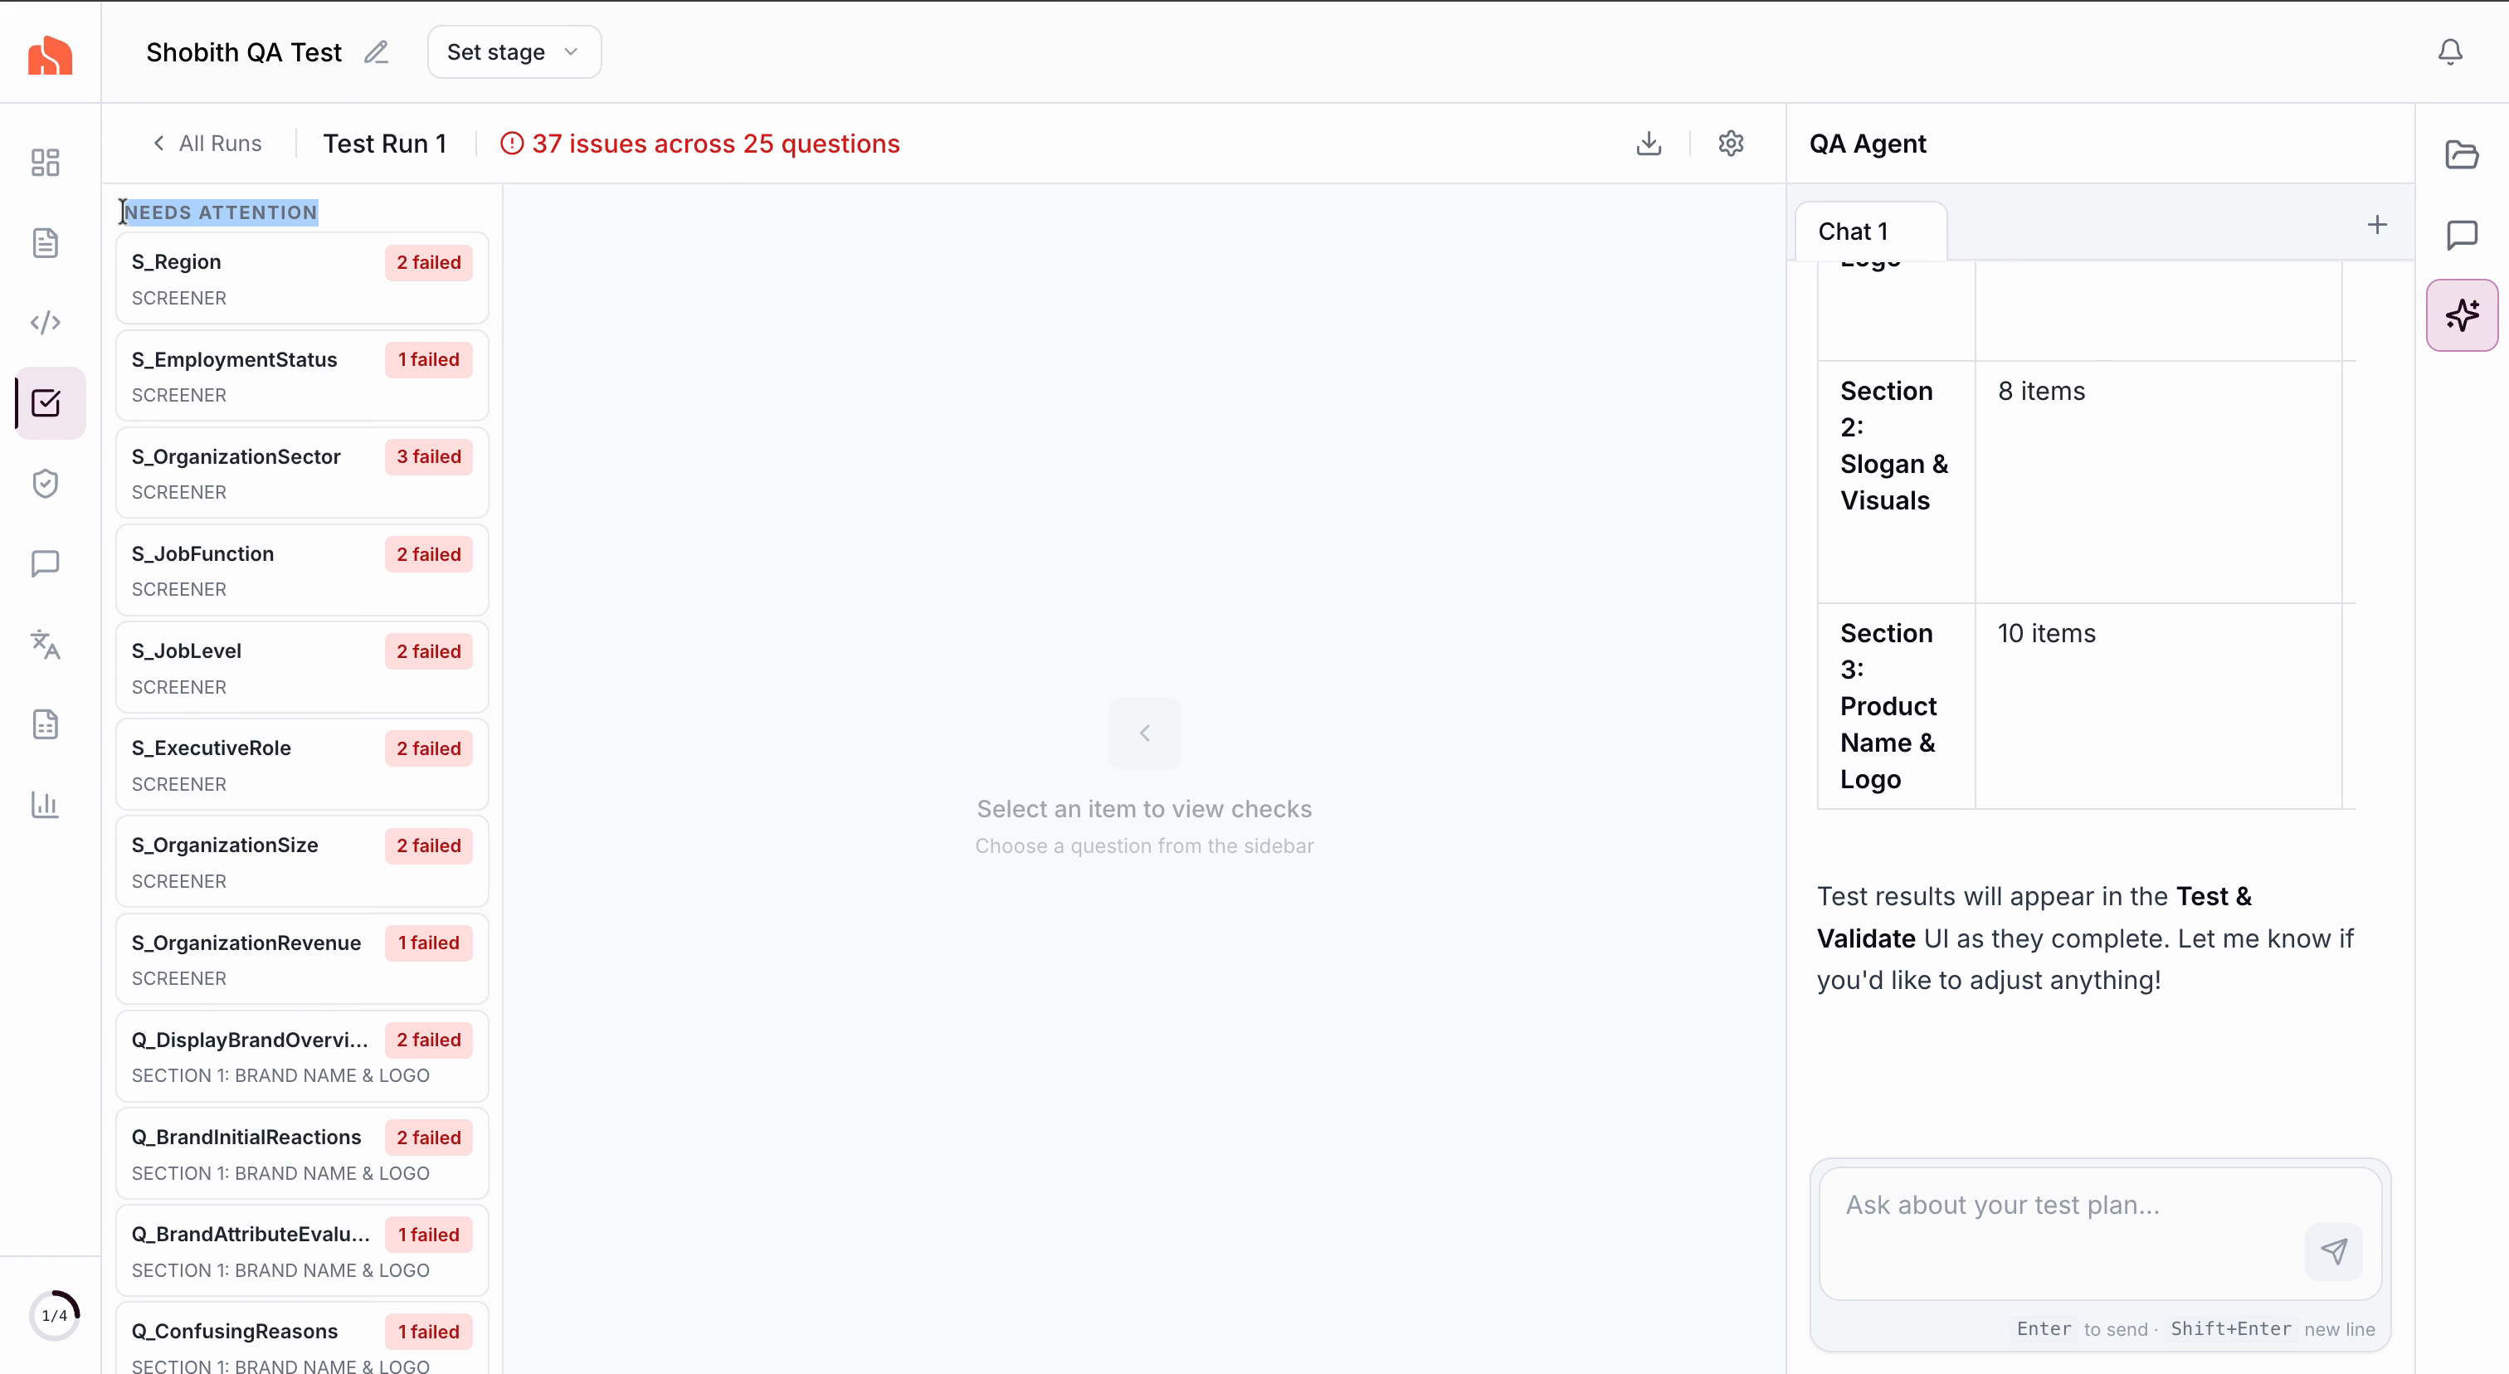The image size is (2509, 1374).
Task: Open the folder icon in the right rail
Action: (2461, 155)
